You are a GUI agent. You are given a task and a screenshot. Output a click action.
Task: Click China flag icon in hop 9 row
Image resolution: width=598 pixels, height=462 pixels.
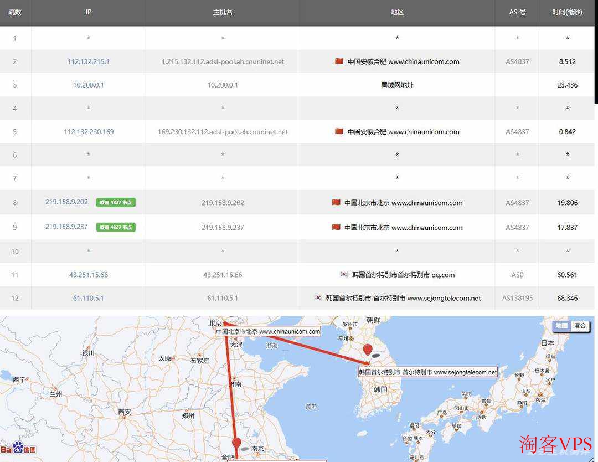click(x=336, y=227)
